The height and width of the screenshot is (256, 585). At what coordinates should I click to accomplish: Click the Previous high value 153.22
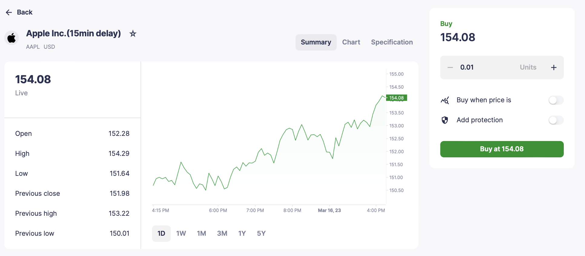tap(119, 214)
